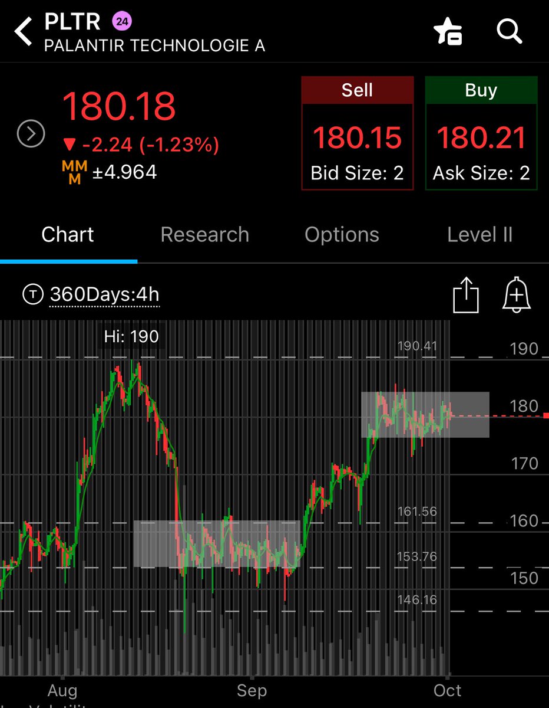Tap the last price 180.18
Screen dimensions: 549x708
(119, 106)
